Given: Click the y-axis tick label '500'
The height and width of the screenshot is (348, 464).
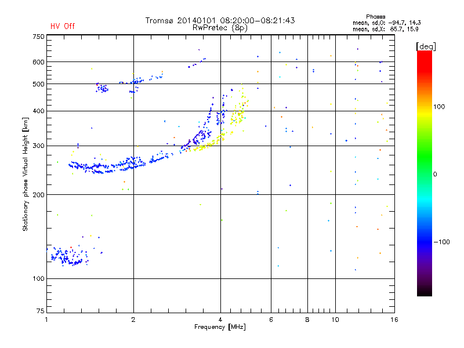Looking at the screenshot, I should [x=38, y=84].
